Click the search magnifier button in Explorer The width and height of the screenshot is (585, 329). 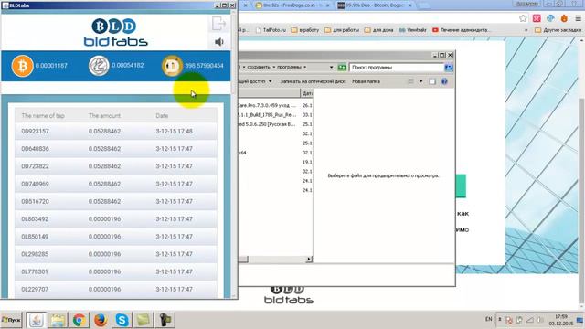click(x=449, y=67)
